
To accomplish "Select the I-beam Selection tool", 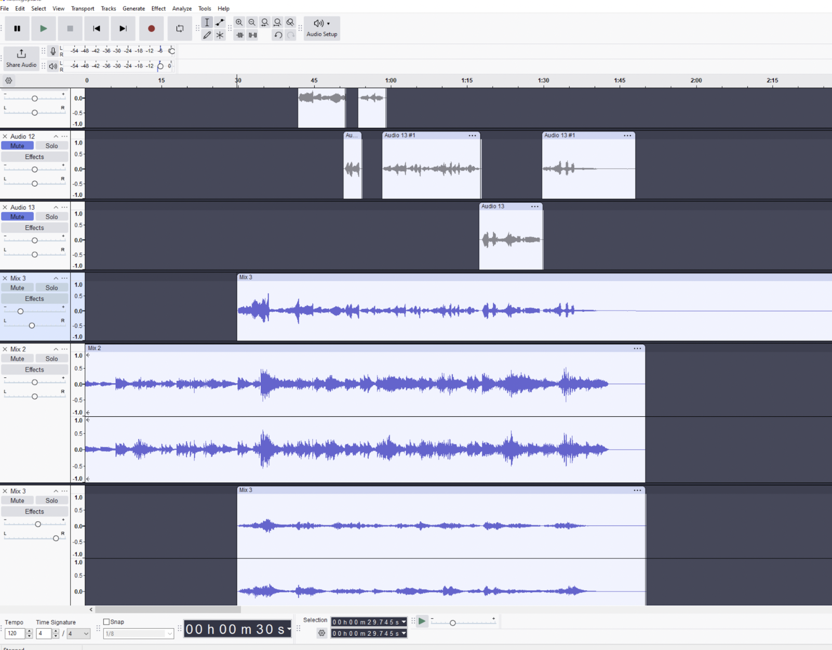I will pos(207,22).
